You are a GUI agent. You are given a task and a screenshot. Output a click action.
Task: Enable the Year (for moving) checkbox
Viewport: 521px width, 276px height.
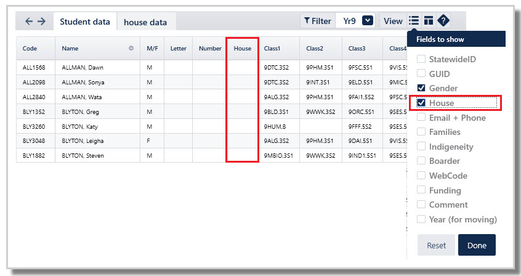click(x=421, y=219)
